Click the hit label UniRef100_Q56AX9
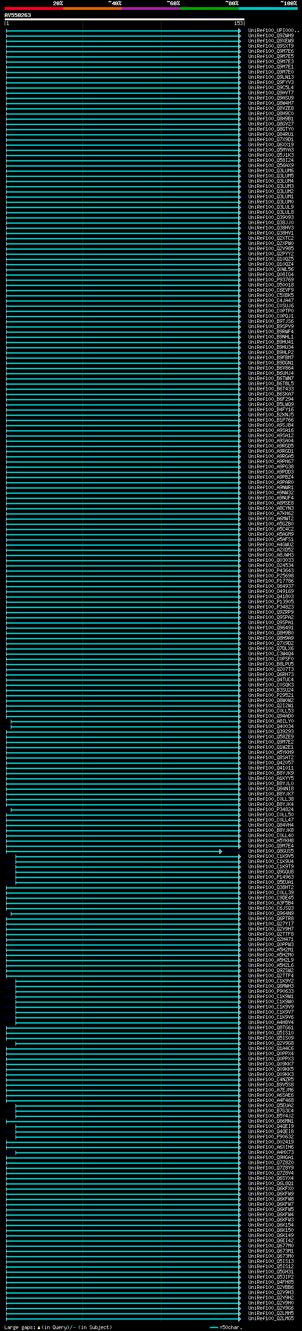The height and width of the screenshot is (1331, 302). 271,165
